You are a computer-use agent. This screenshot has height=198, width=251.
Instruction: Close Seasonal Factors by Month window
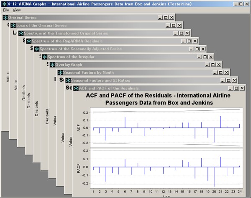pos(226,73)
